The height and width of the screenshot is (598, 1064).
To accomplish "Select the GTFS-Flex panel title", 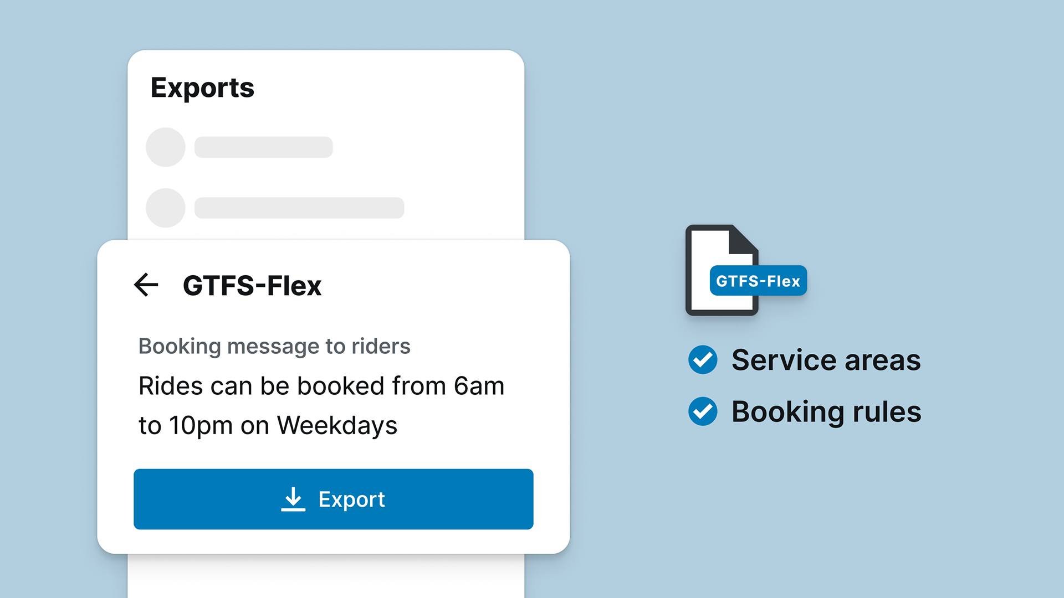I will click(252, 286).
